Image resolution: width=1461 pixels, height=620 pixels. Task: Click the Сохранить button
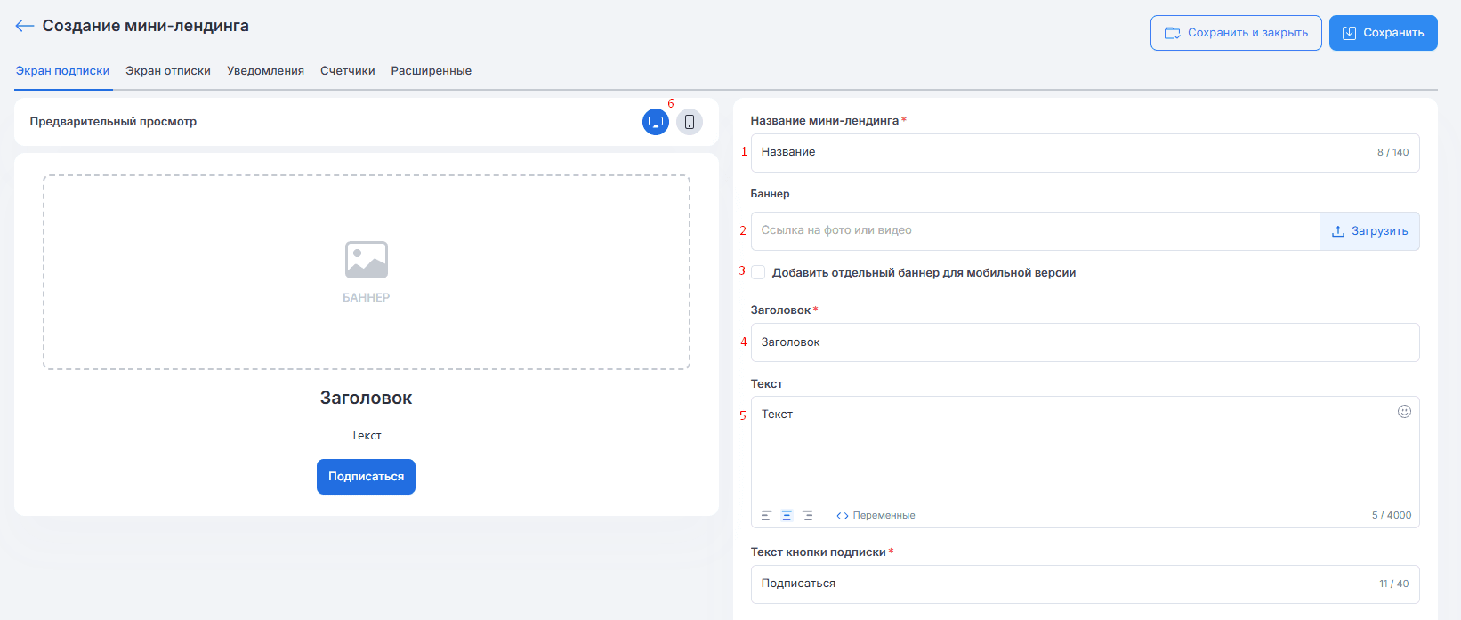point(1383,33)
